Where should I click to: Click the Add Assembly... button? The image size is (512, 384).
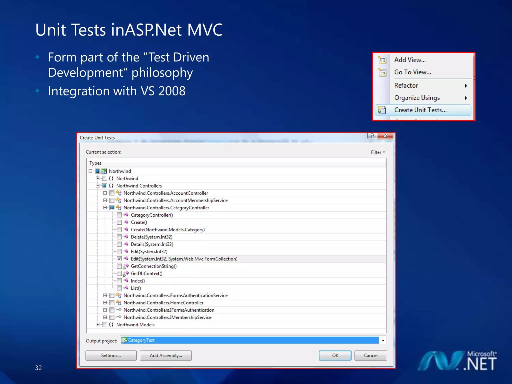click(x=166, y=355)
